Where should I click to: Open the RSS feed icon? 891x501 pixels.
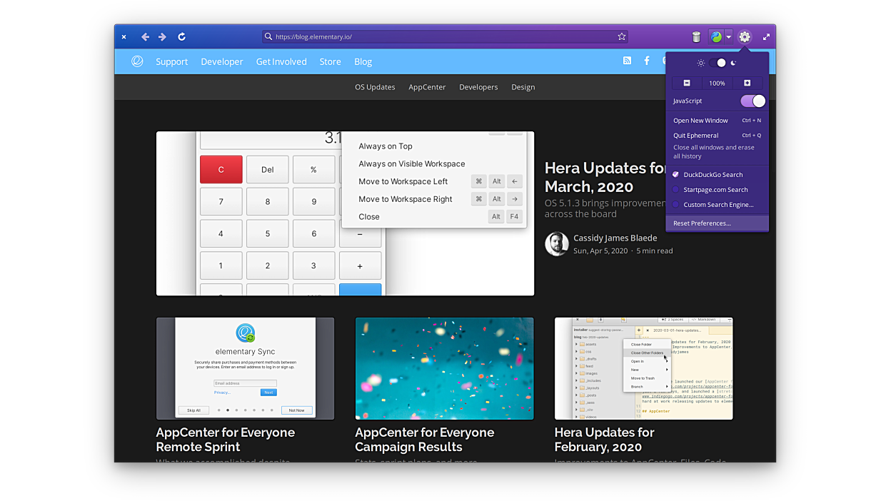coord(627,61)
